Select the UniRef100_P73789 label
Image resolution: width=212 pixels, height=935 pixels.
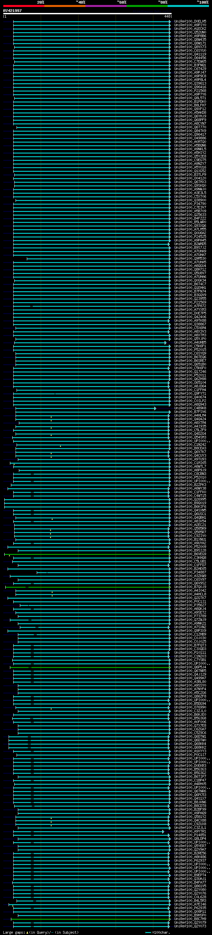190,616
